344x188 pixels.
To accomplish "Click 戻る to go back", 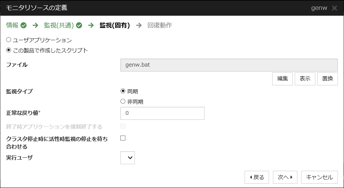I will pos(257,177).
